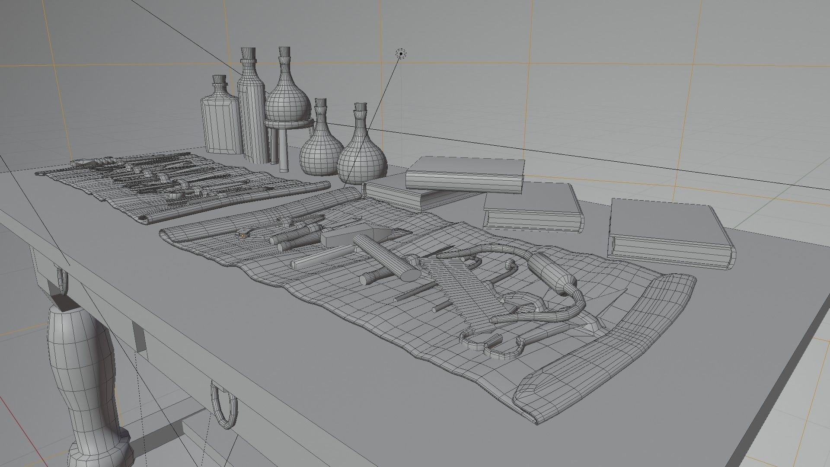The height and width of the screenshot is (467, 830).
Task: Select the rightmost book on the table
Action: [x=672, y=234]
